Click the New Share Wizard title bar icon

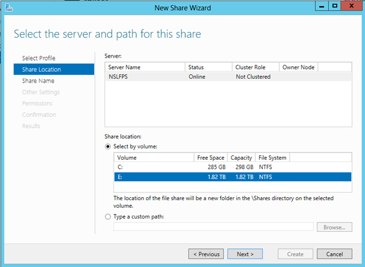pos(9,7)
